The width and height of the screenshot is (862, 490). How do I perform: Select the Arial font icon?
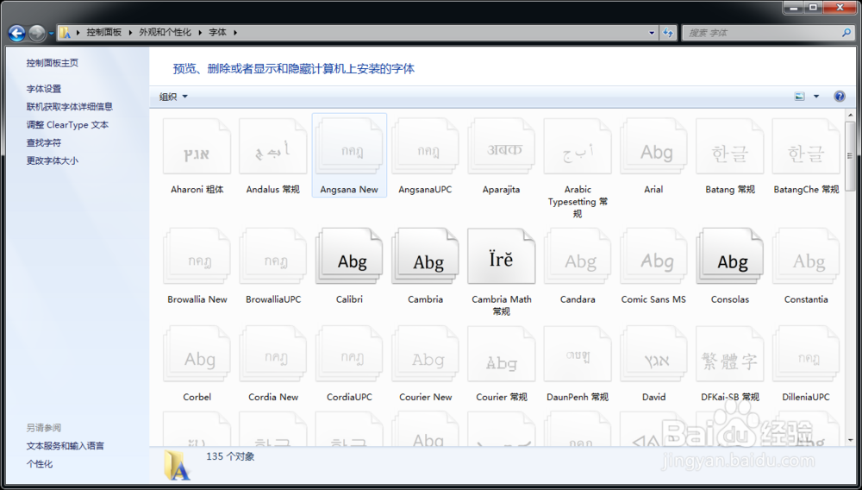pos(653,148)
